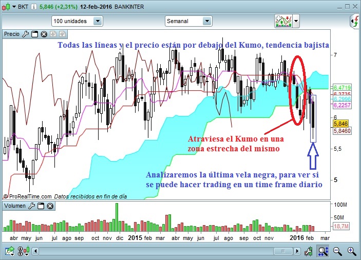Click the 2015 label on the time axis
The width and height of the screenshot is (361, 260).
[135, 238]
